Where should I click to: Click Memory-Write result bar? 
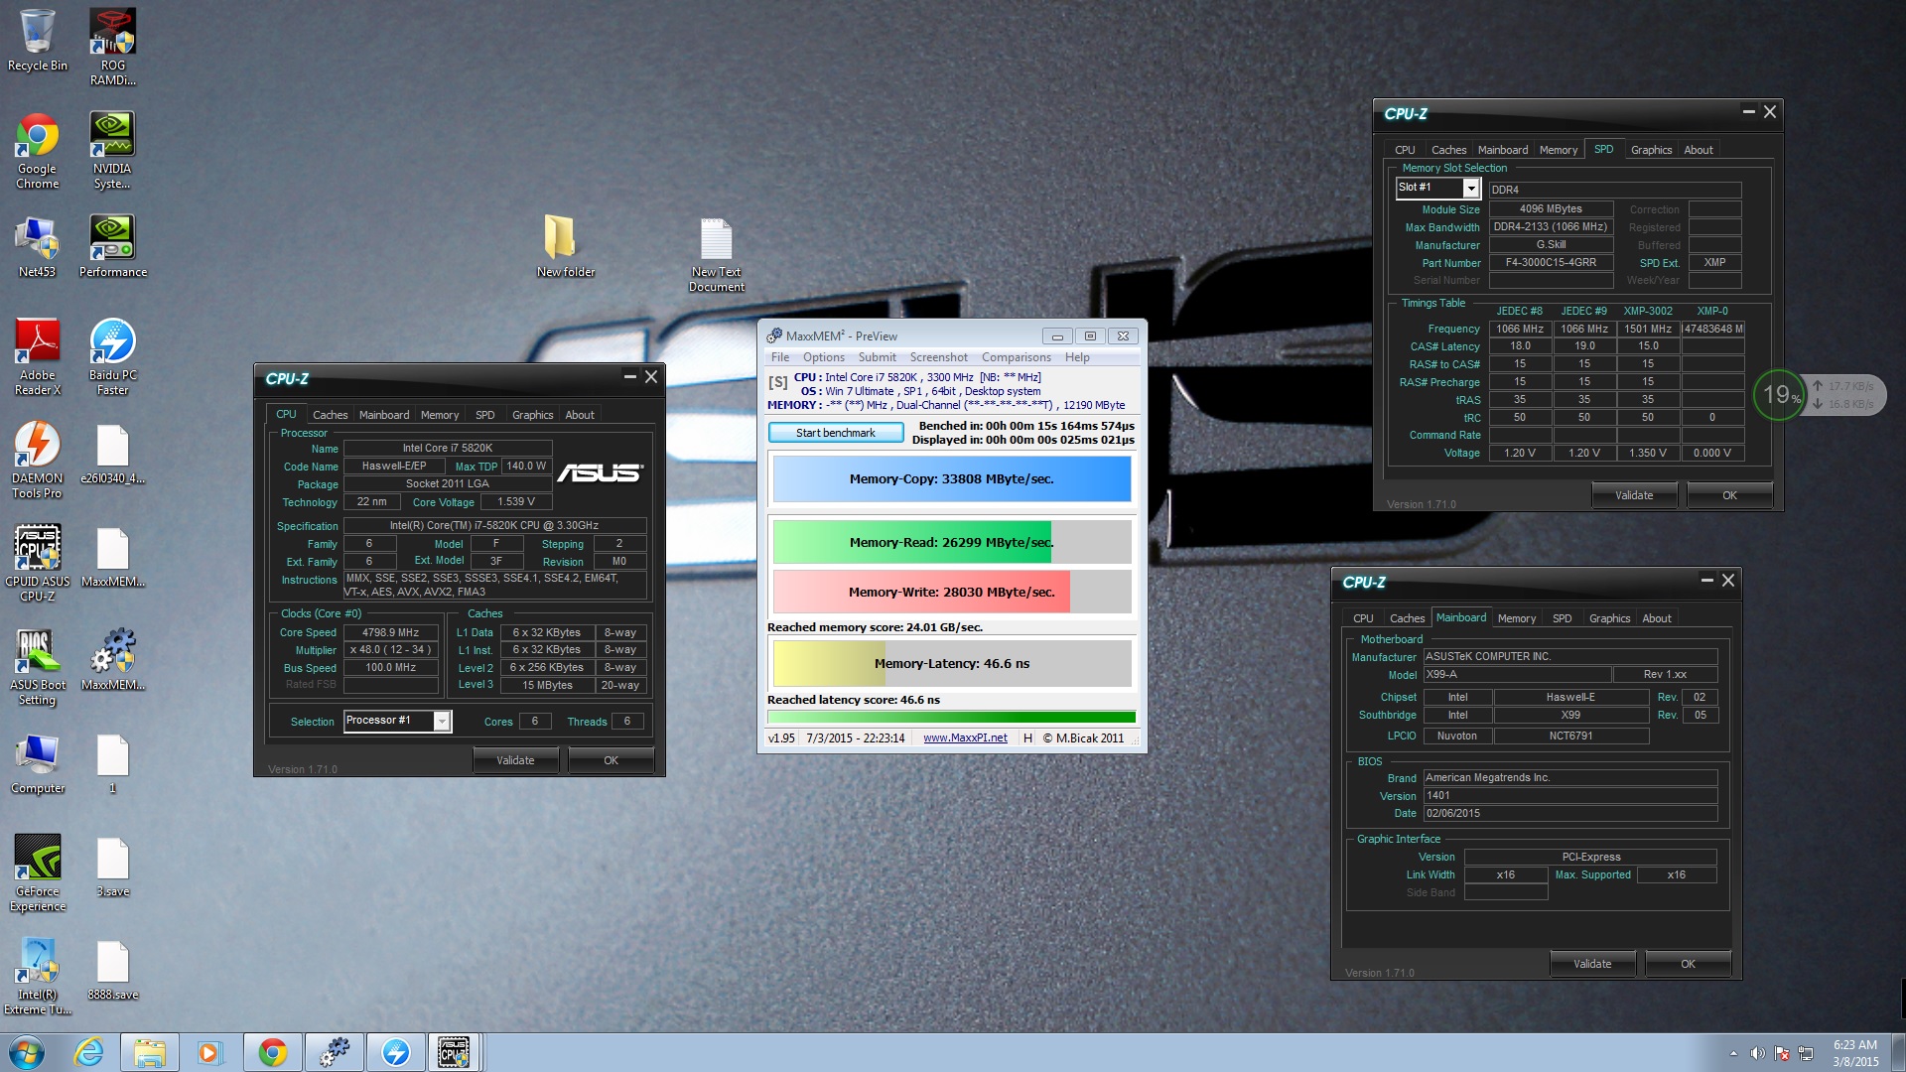point(952,592)
